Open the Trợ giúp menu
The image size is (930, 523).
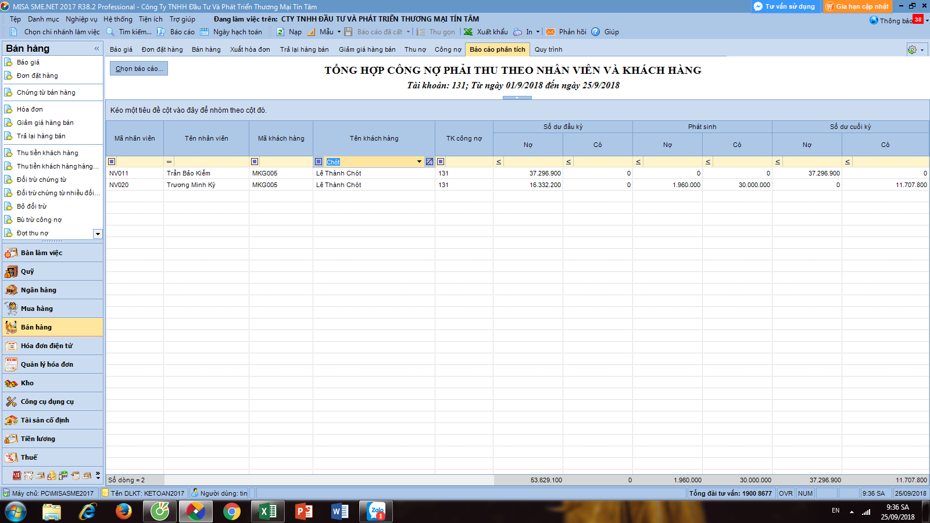[183, 19]
